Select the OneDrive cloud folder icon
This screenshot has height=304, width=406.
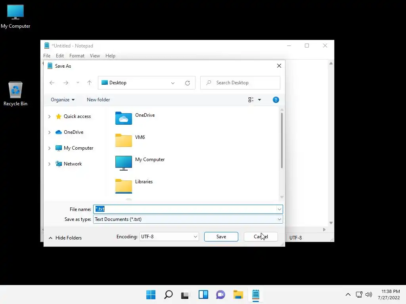tap(124, 118)
